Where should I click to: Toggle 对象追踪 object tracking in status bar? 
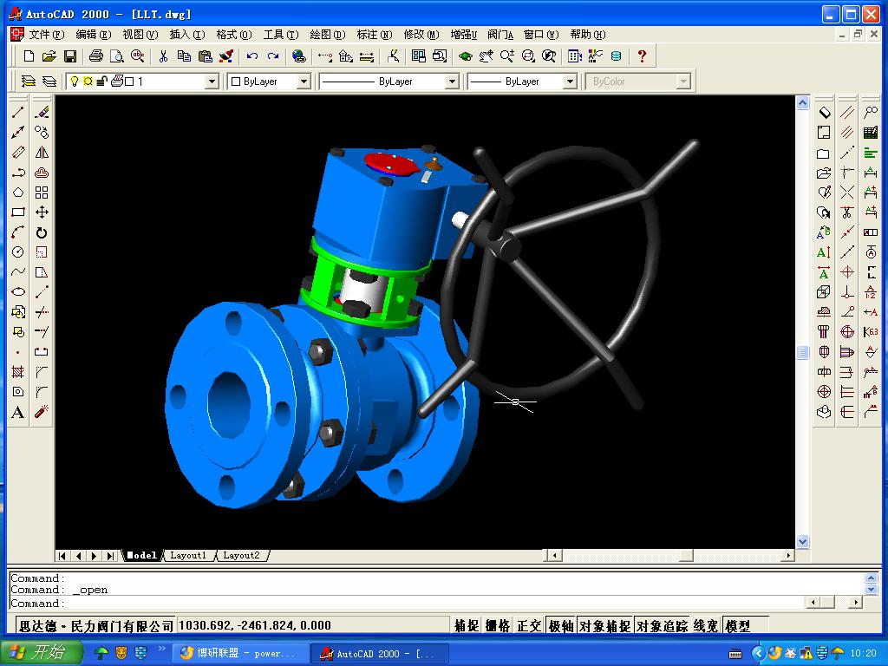point(662,625)
